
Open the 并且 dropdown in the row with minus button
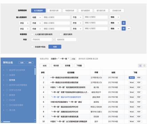pos(24,29)
